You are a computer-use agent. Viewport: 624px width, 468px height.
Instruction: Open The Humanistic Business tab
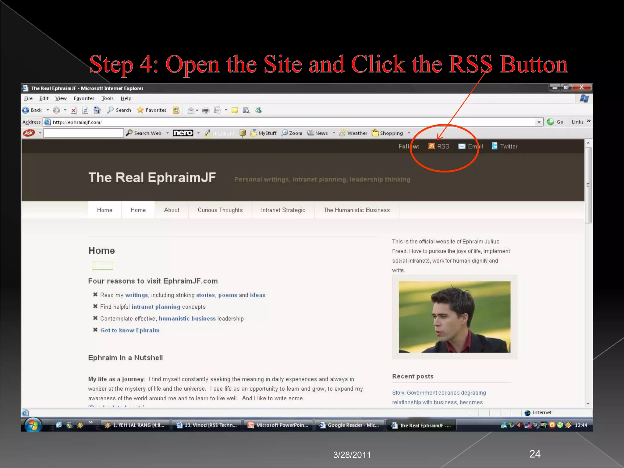[x=357, y=210]
